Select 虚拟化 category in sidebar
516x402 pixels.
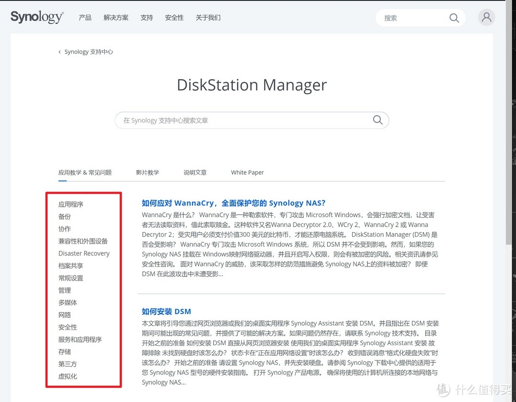pyautogui.click(x=68, y=376)
